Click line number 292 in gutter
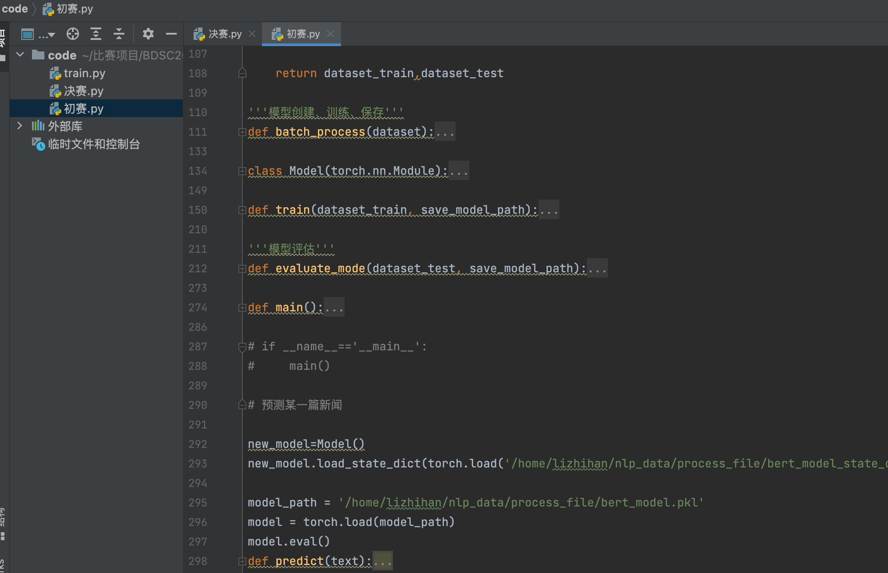This screenshot has height=573, width=888. point(198,444)
